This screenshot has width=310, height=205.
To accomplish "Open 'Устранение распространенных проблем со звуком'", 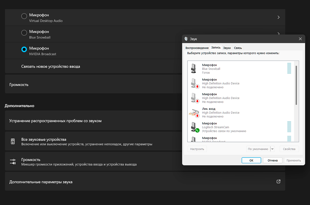I will tap(93, 121).
